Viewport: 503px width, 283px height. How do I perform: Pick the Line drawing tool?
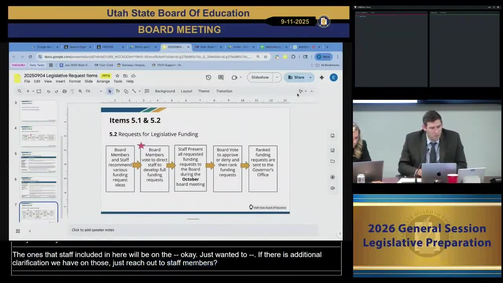click(x=134, y=91)
